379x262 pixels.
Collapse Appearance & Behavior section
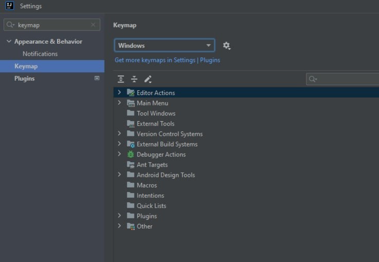(x=9, y=41)
